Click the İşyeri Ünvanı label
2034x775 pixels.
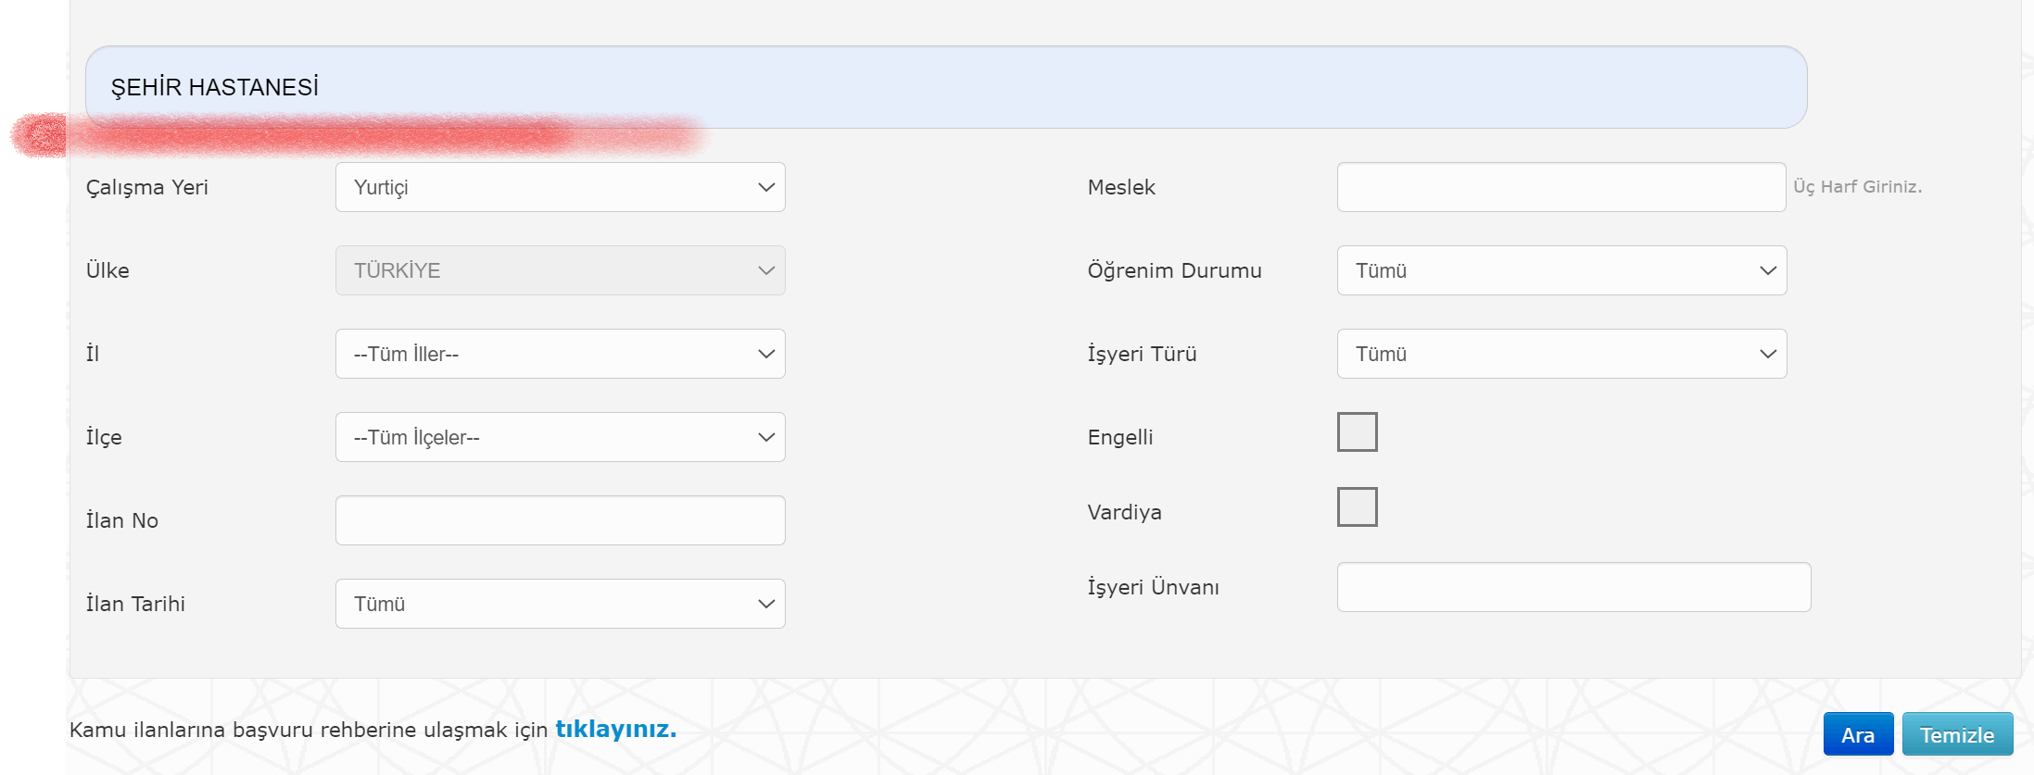(1154, 588)
